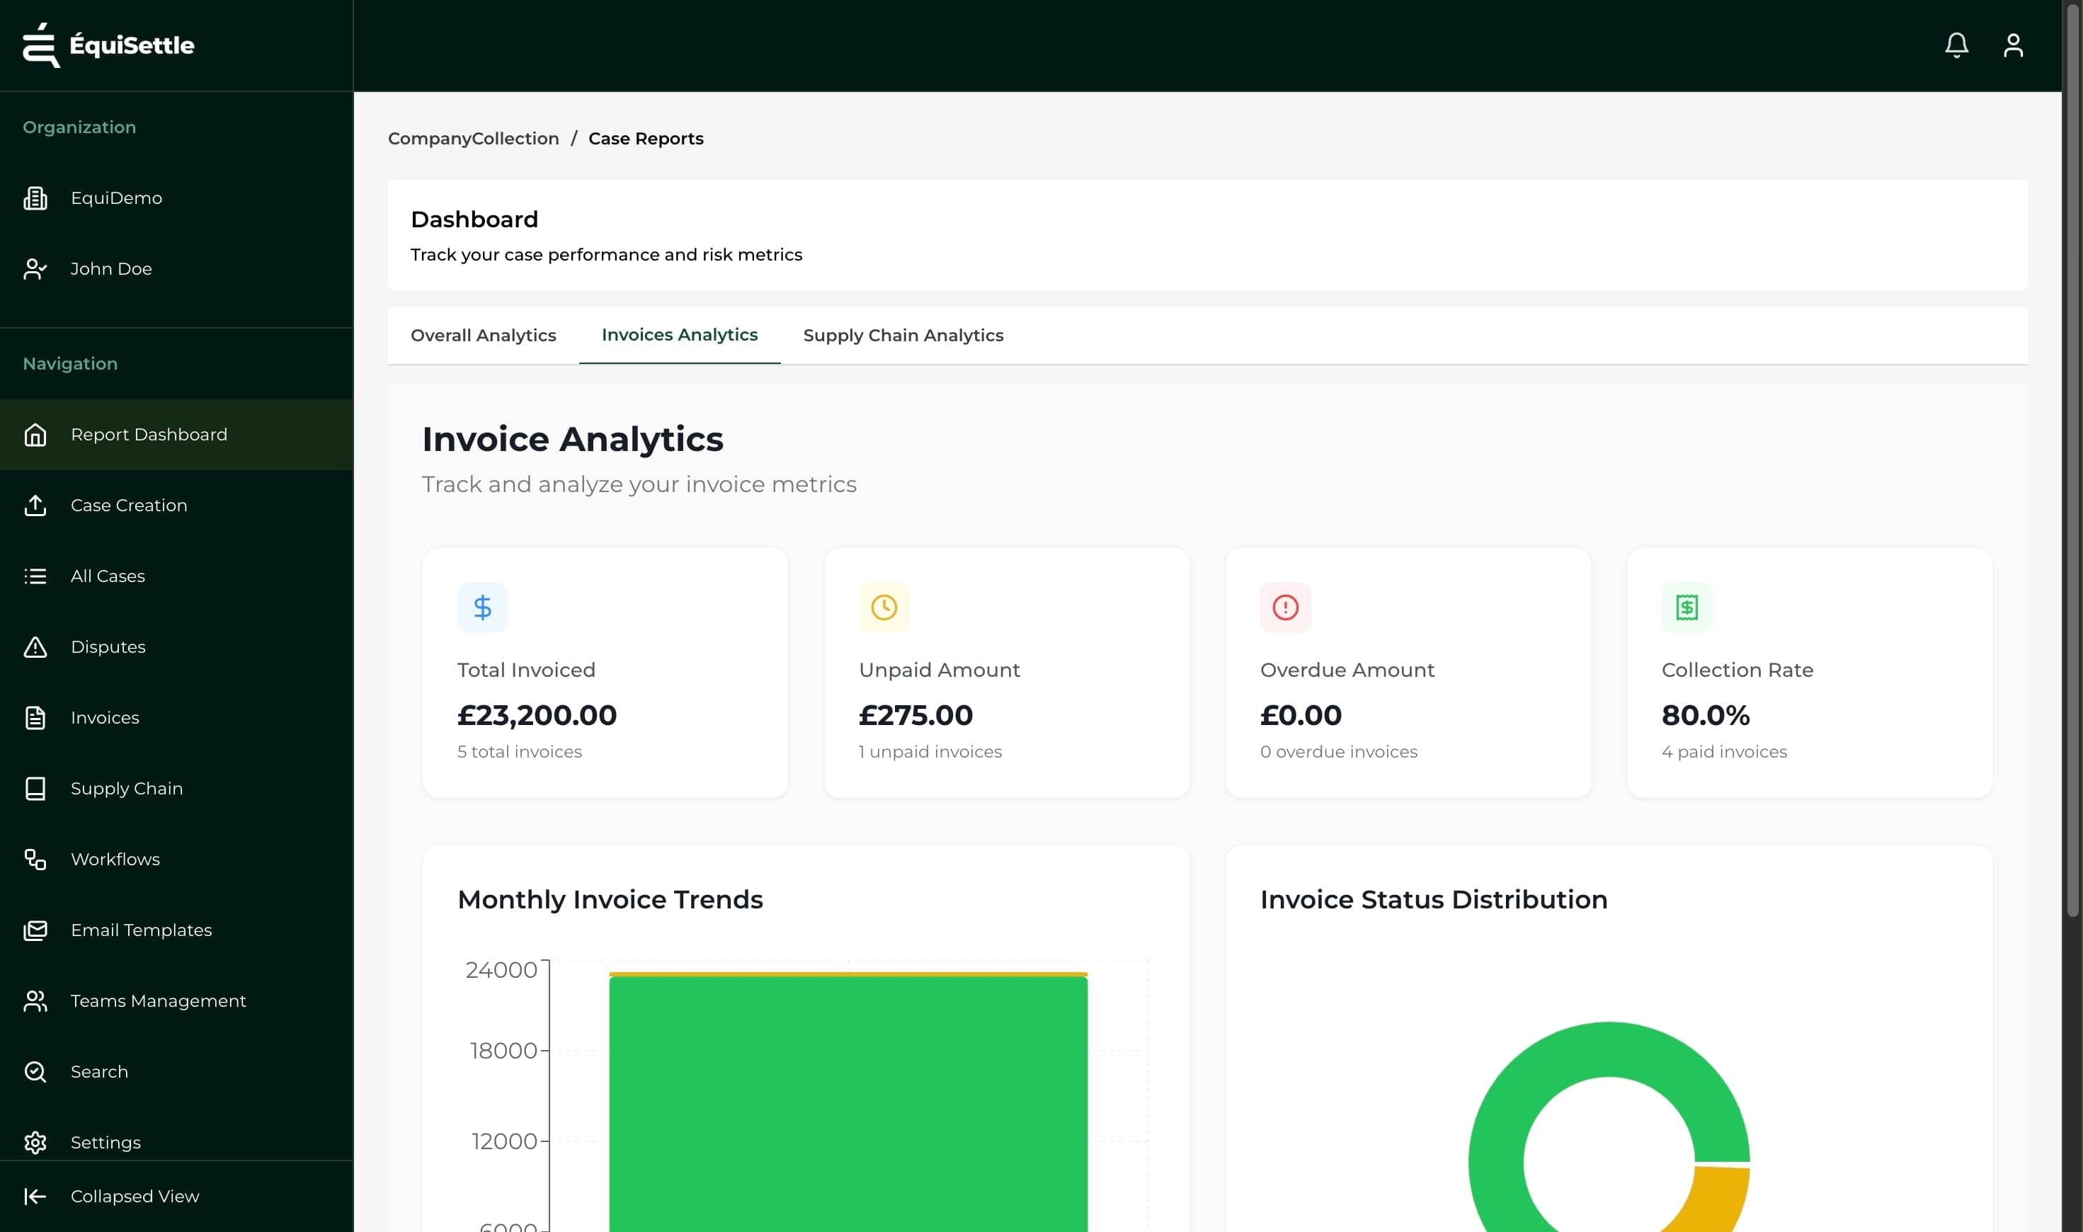Click the Invoice Analytics heading
Viewport: 2083px width, 1232px height.
tap(573, 439)
